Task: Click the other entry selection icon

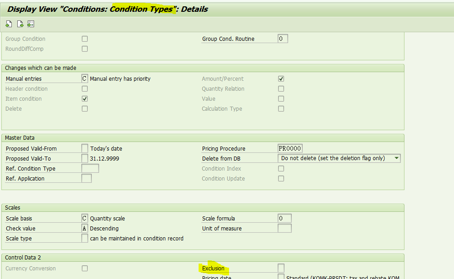Action: point(30,24)
